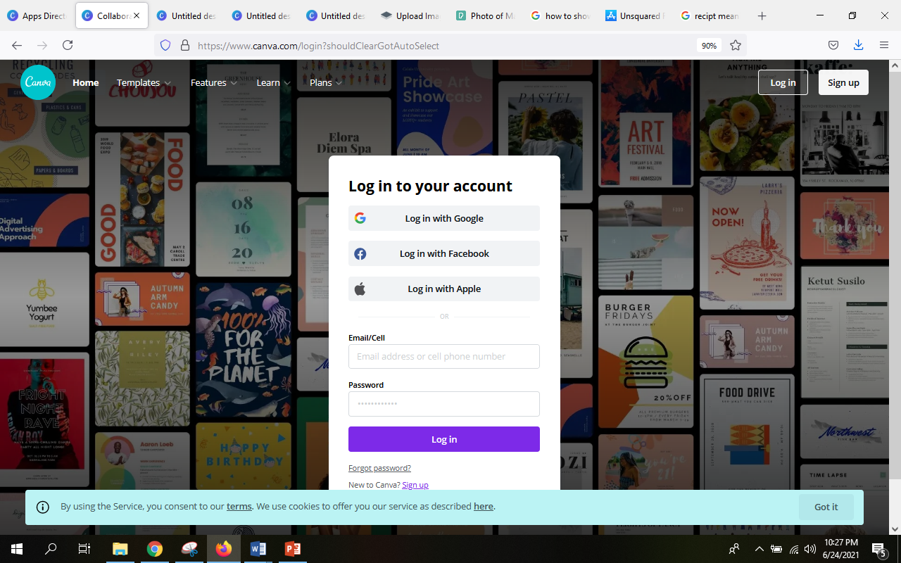Click the Wi-Fi network tray icon
This screenshot has width=901, height=563.
[794, 549]
